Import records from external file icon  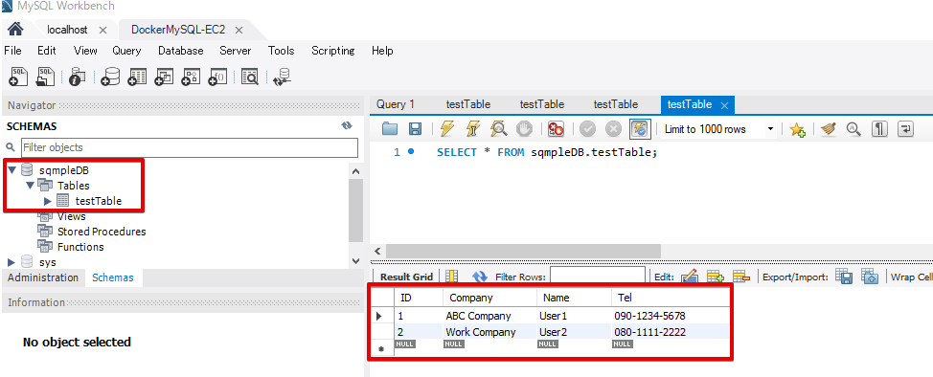pos(870,277)
